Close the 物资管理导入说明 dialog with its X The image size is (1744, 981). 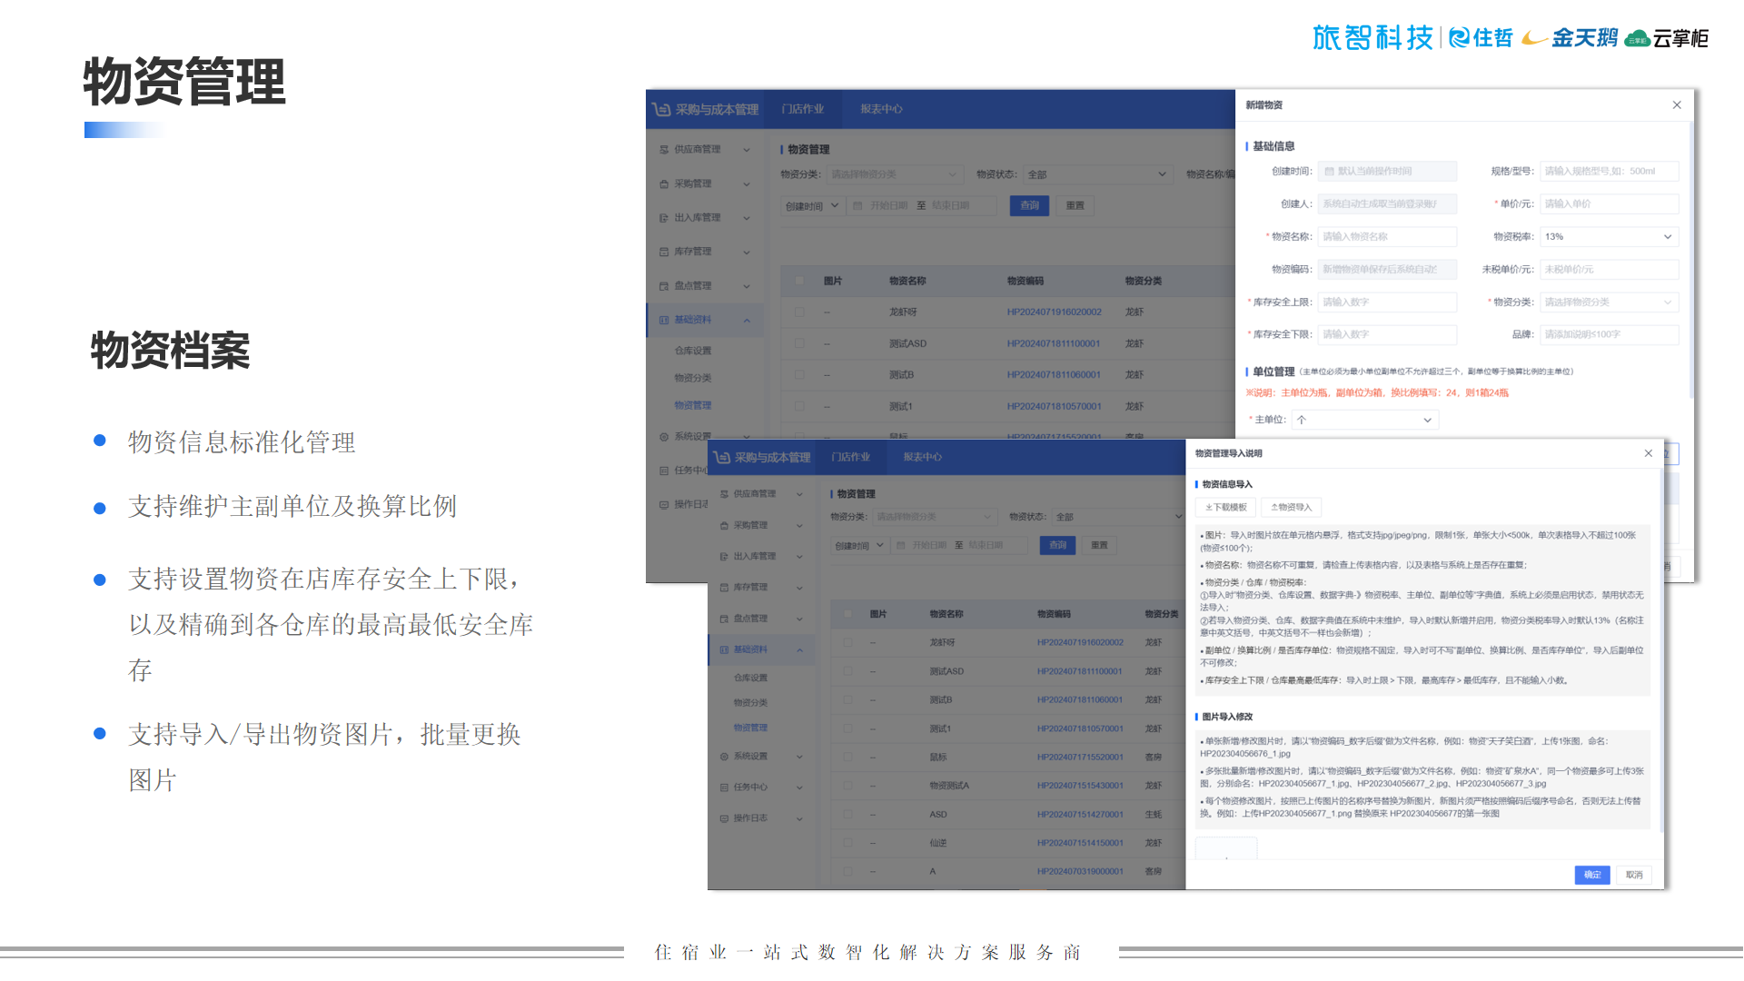coord(1648,453)
